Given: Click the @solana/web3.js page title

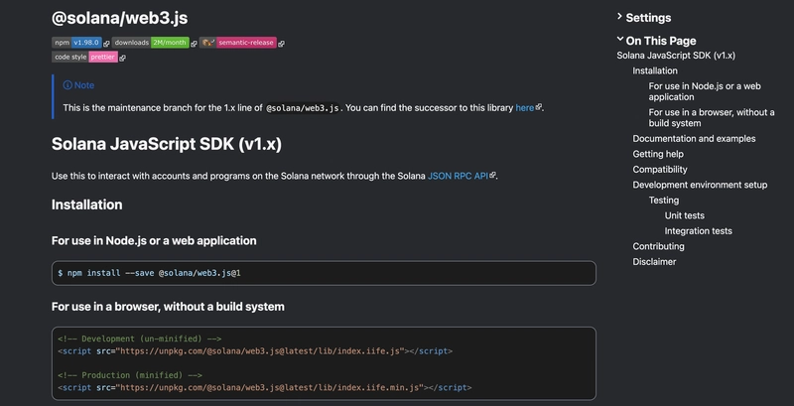Looking at the screenshot, I should (119, 18).
